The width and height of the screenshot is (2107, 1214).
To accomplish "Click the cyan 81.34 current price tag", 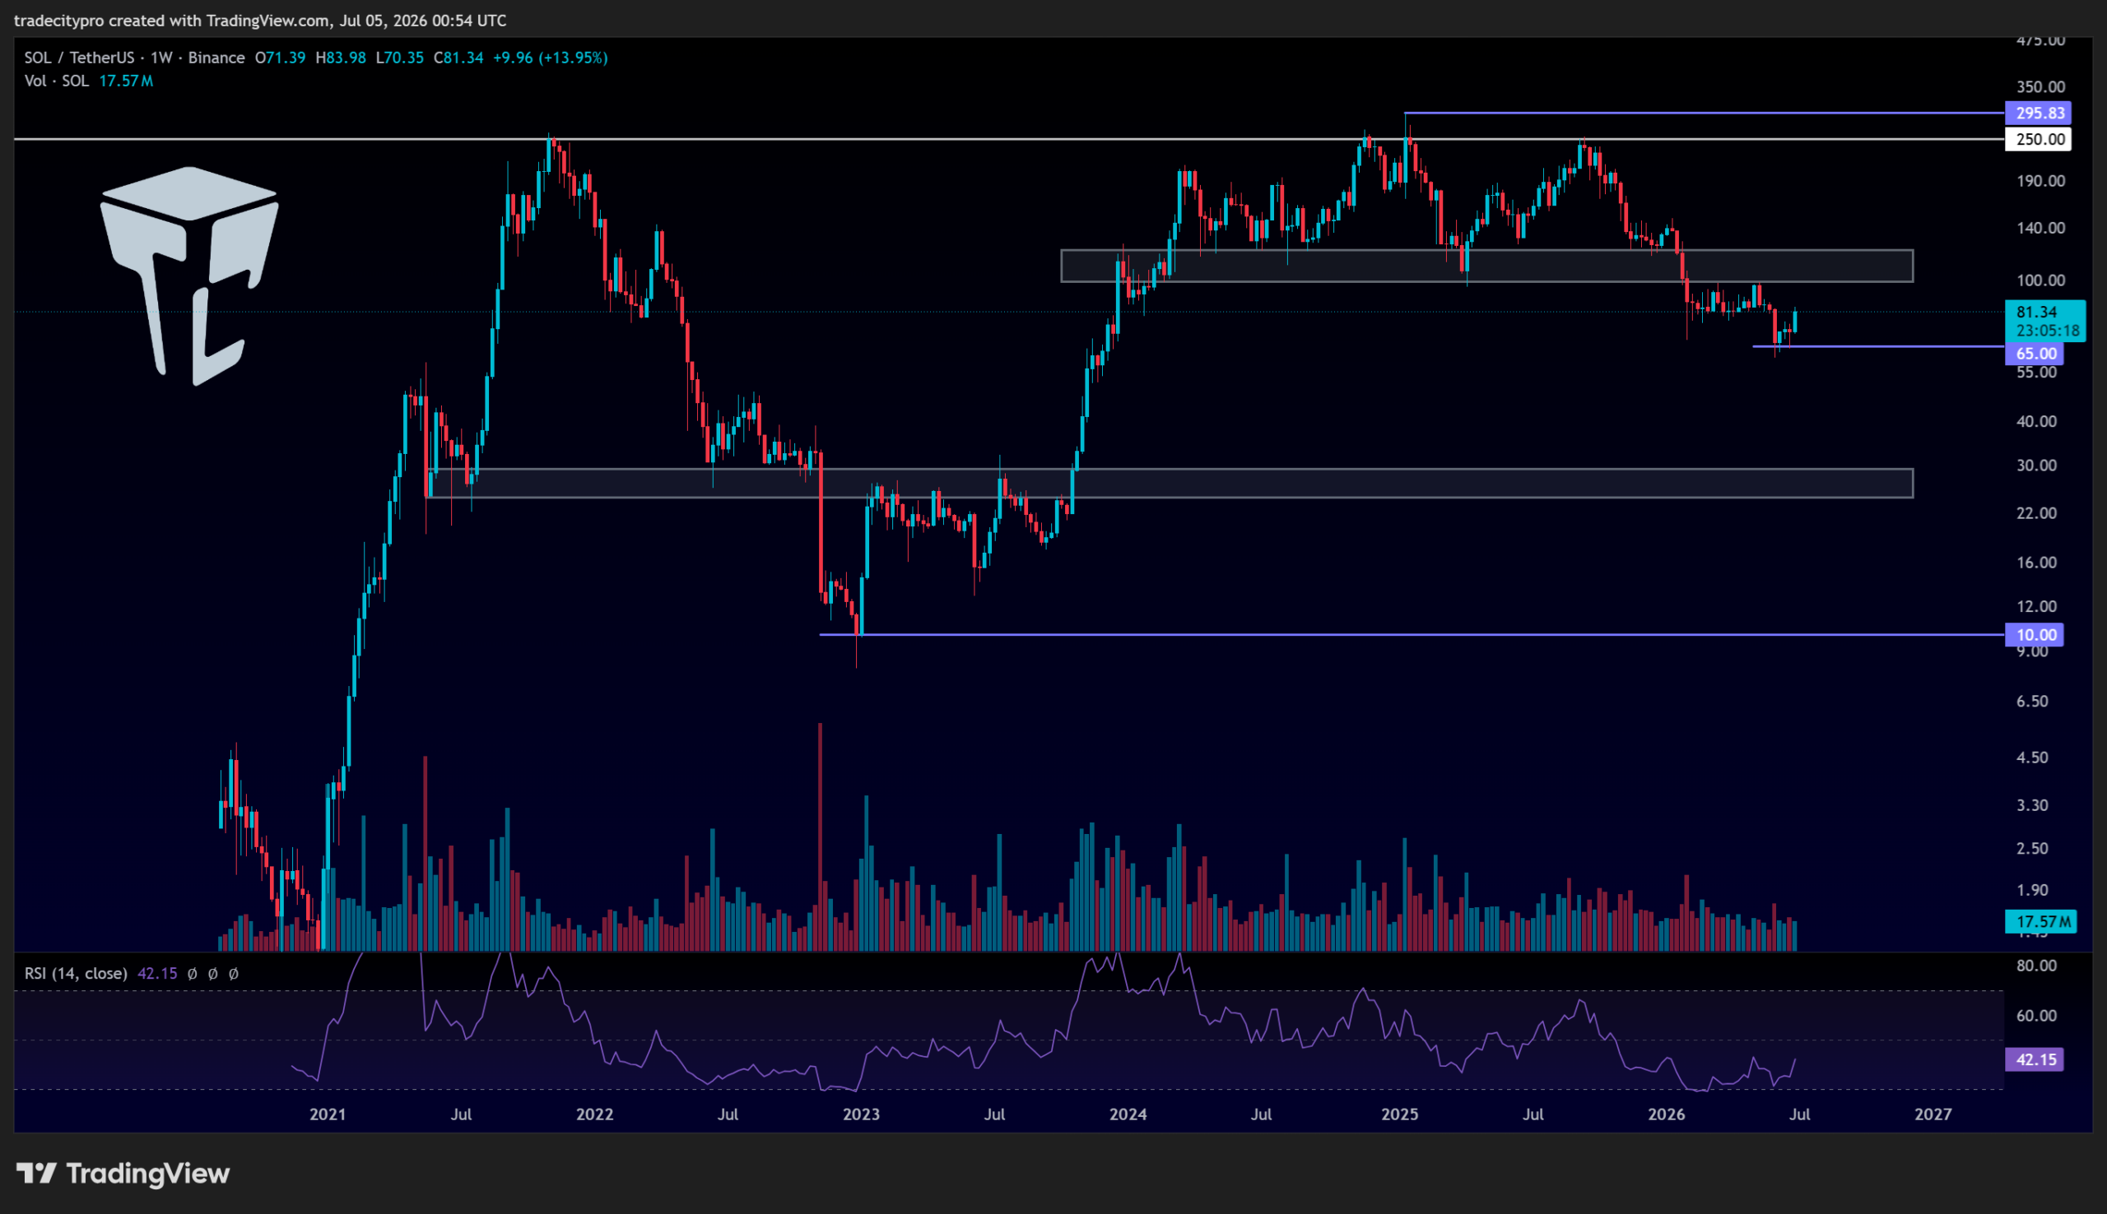I will tap(2036, 312).
